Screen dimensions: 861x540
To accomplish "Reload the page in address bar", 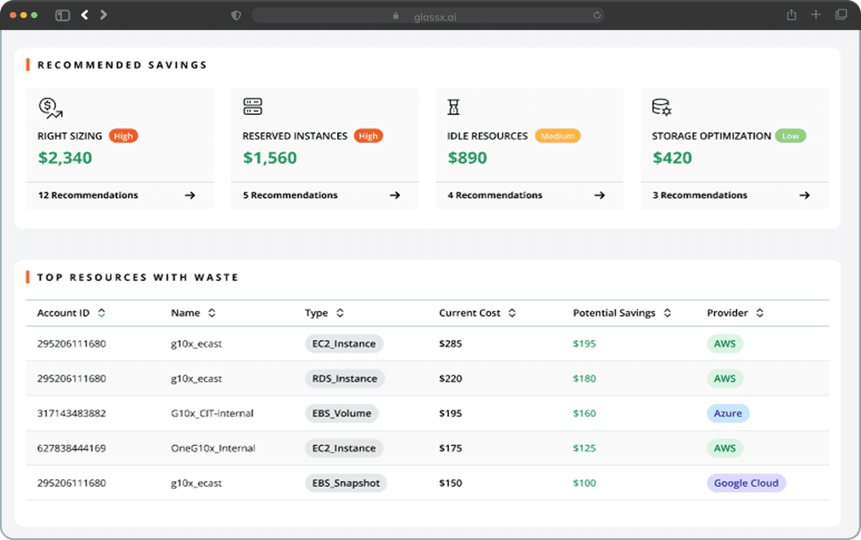I will click(597, 15).
